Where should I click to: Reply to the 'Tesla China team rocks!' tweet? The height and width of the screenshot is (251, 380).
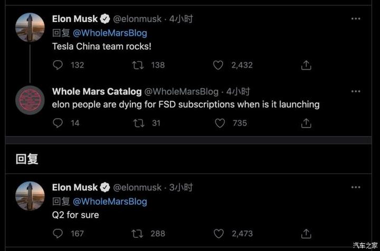[58, 65]
